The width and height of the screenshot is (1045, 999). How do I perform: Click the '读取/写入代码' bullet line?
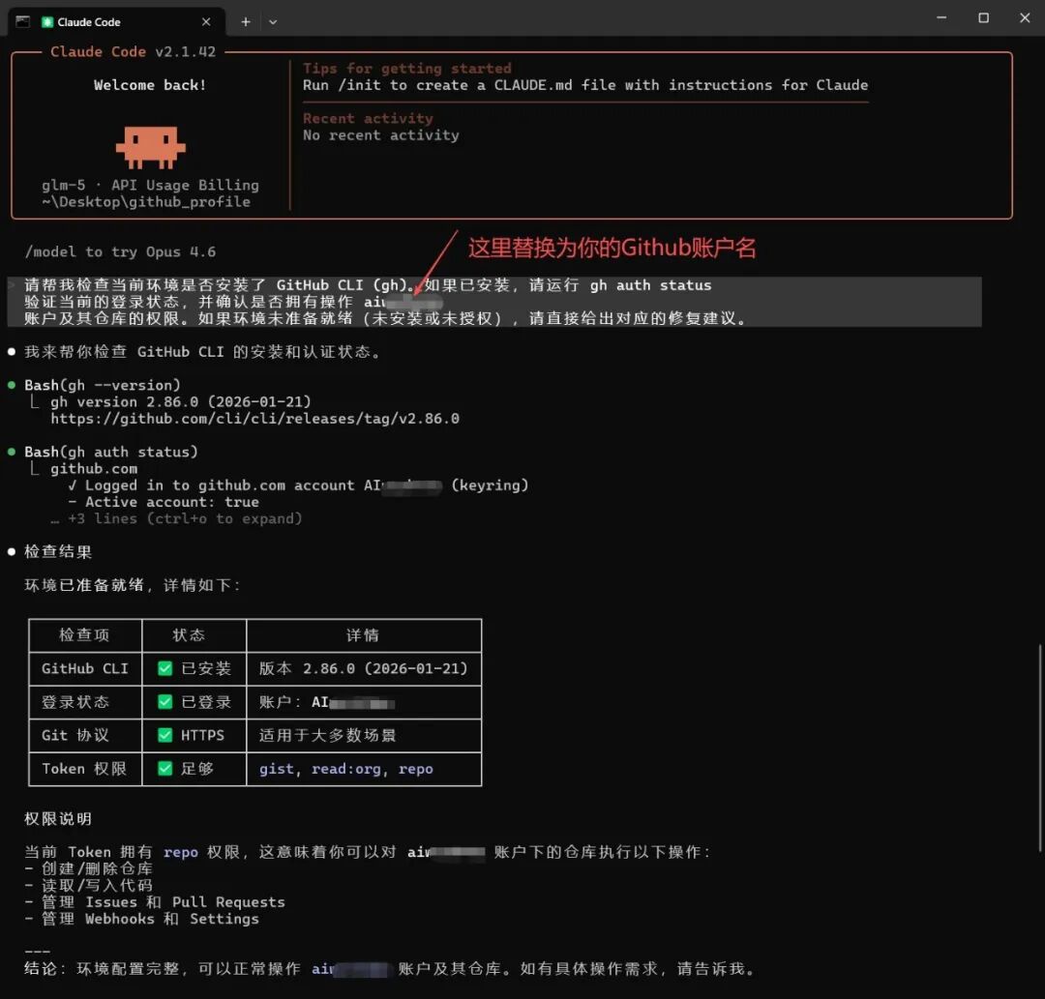pos(89,886)
